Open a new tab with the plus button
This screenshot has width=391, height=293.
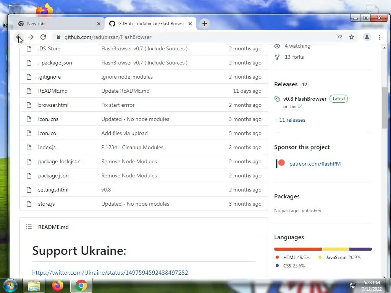tap(205, 24)
